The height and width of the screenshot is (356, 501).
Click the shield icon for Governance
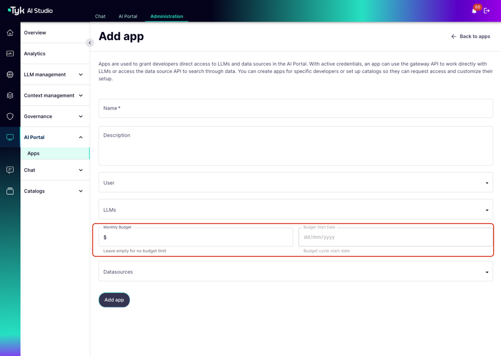click(10, 116)
